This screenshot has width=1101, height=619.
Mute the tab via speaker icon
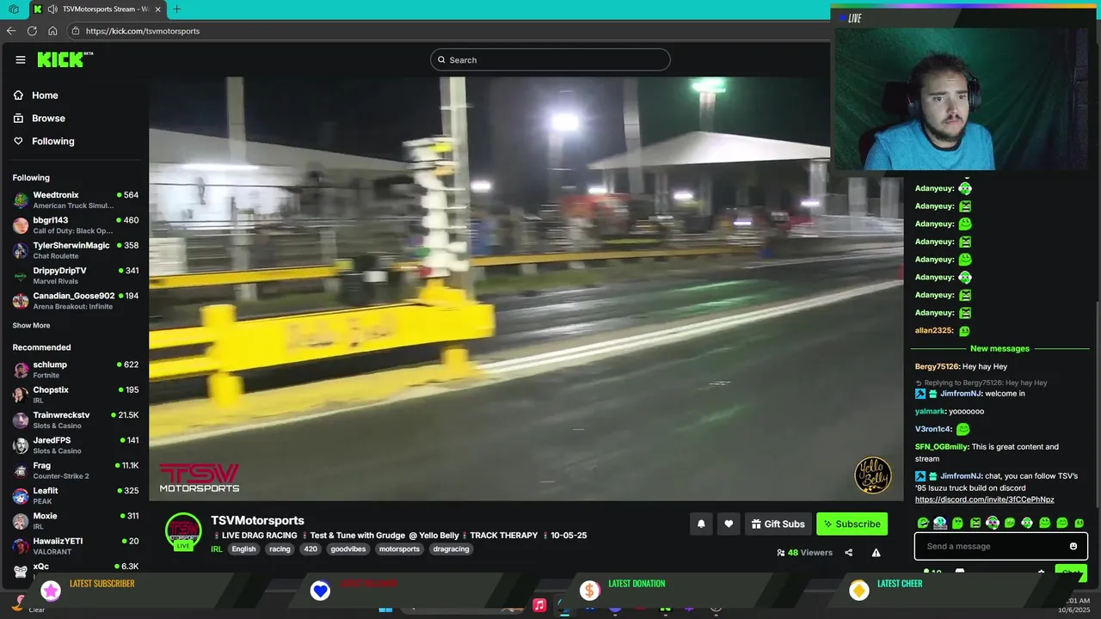click(x=53, y=9)
